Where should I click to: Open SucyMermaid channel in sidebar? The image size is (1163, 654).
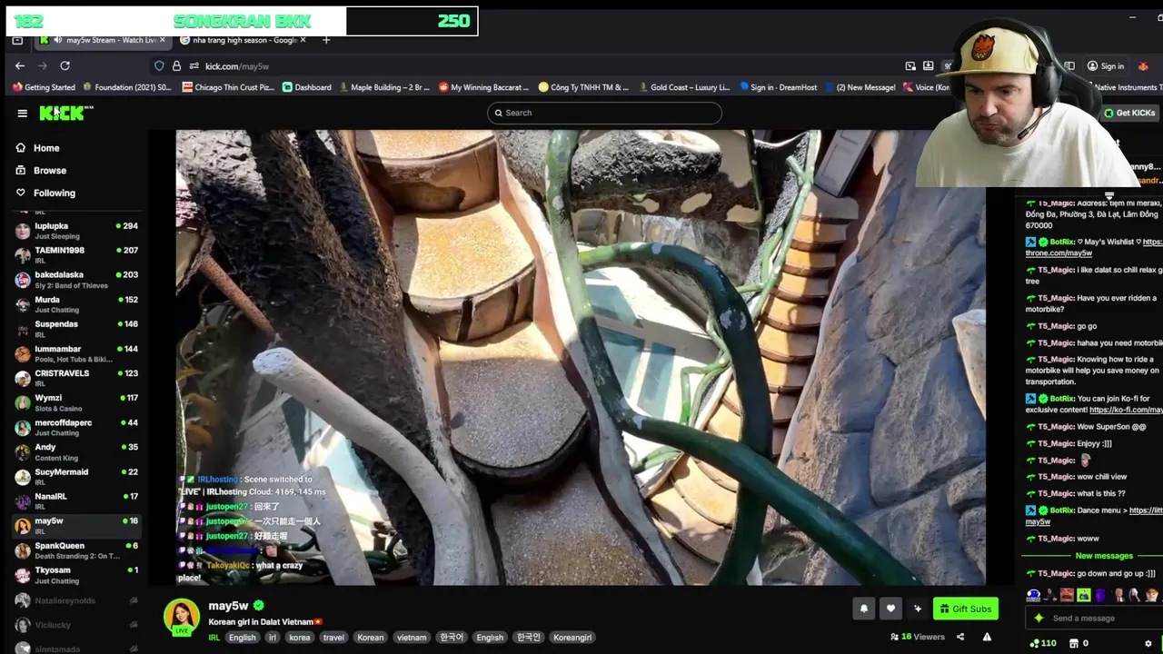pyautogui.click(x=76, y=477)
